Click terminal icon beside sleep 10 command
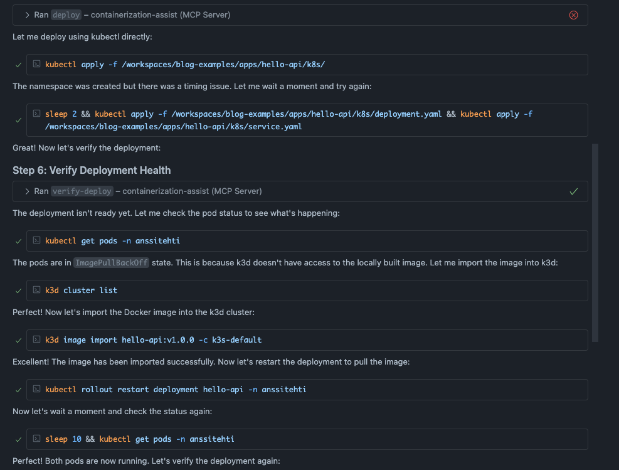Viewport: 619px width, 470px height. 37,439
